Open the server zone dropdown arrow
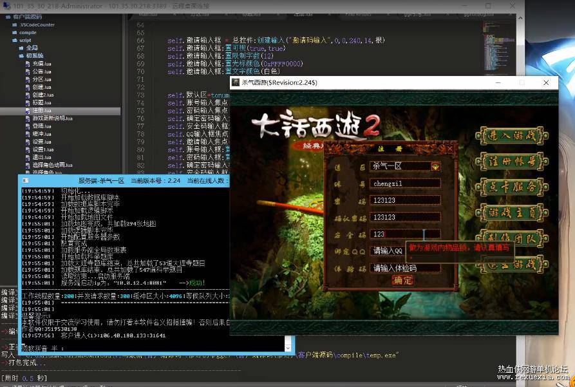Screen dimensions: 575x387 (435, 167)
